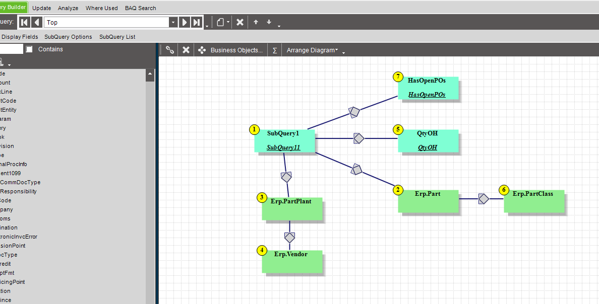
Task: Open the BAQ Search tab
Action: pos(141,8)
